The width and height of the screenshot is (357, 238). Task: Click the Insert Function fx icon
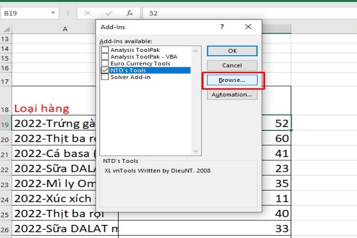click(x=129, y=13)
